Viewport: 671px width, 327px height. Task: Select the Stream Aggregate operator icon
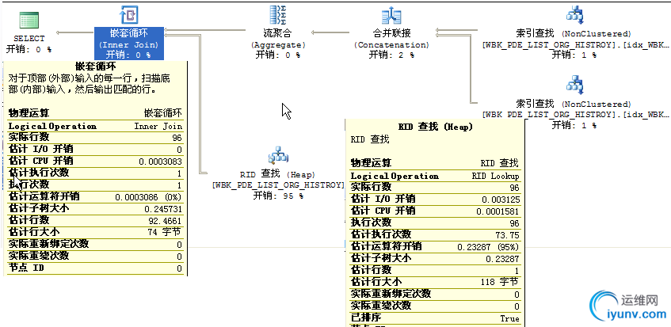[277, 15]
